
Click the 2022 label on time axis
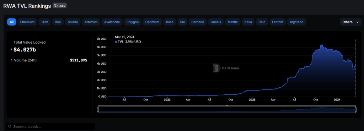167,100
